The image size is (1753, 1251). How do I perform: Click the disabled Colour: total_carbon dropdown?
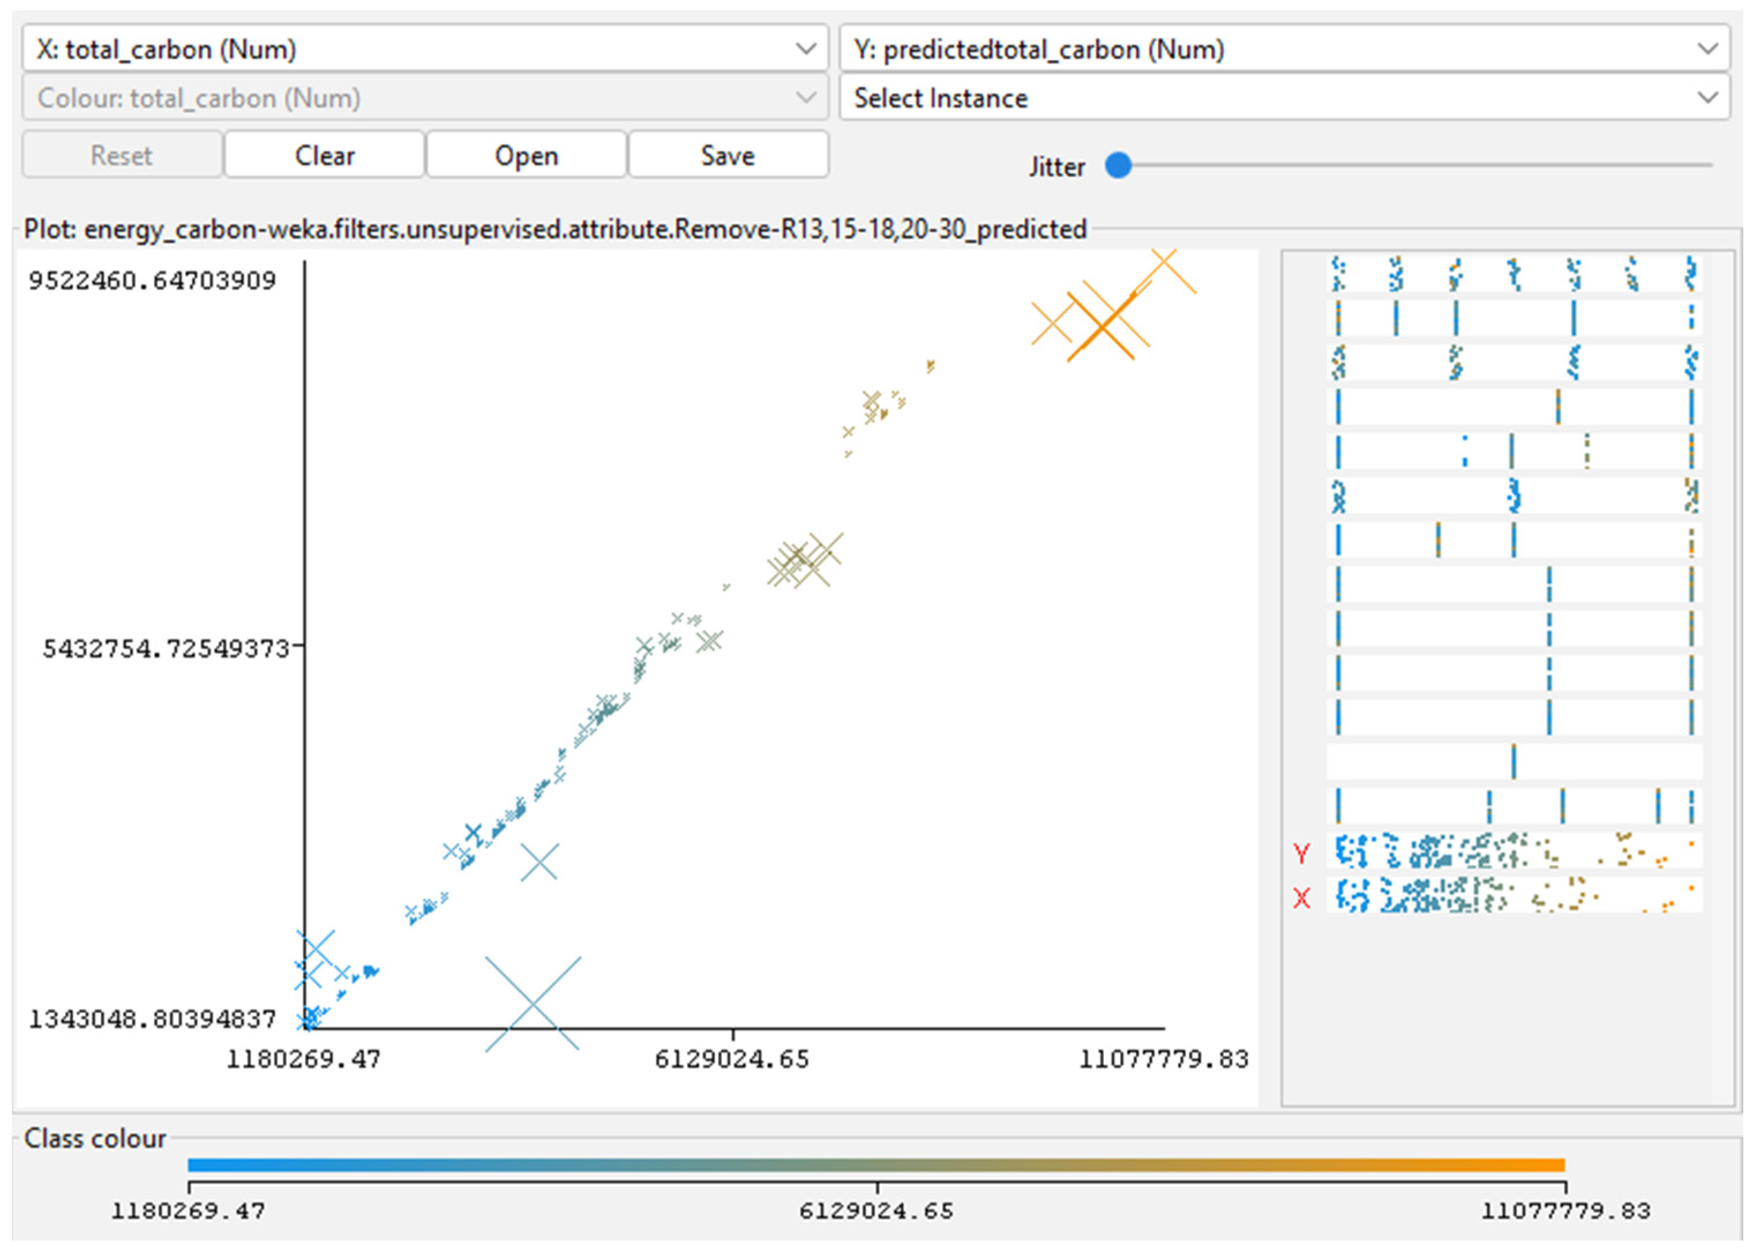coord(425,98)
